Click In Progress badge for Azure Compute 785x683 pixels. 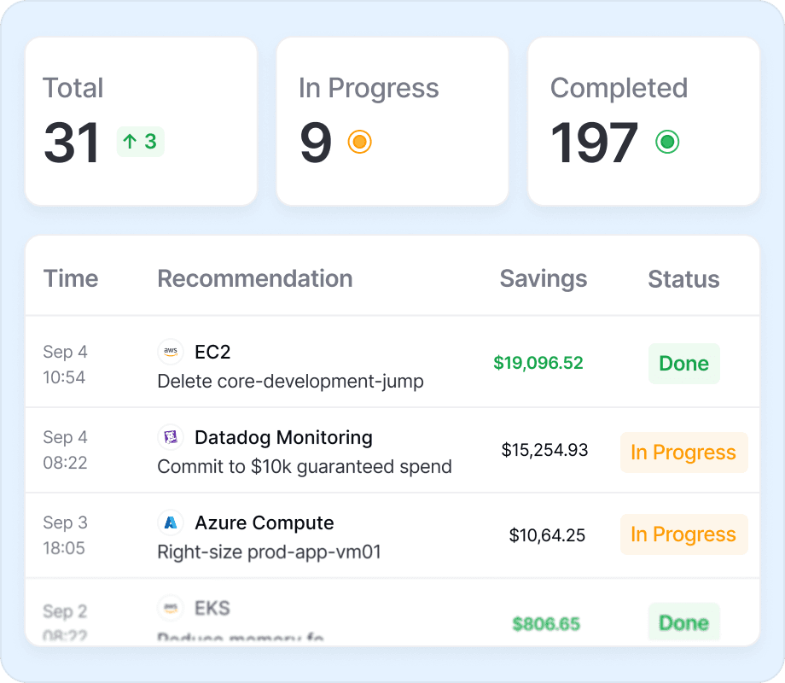[683, 534]
